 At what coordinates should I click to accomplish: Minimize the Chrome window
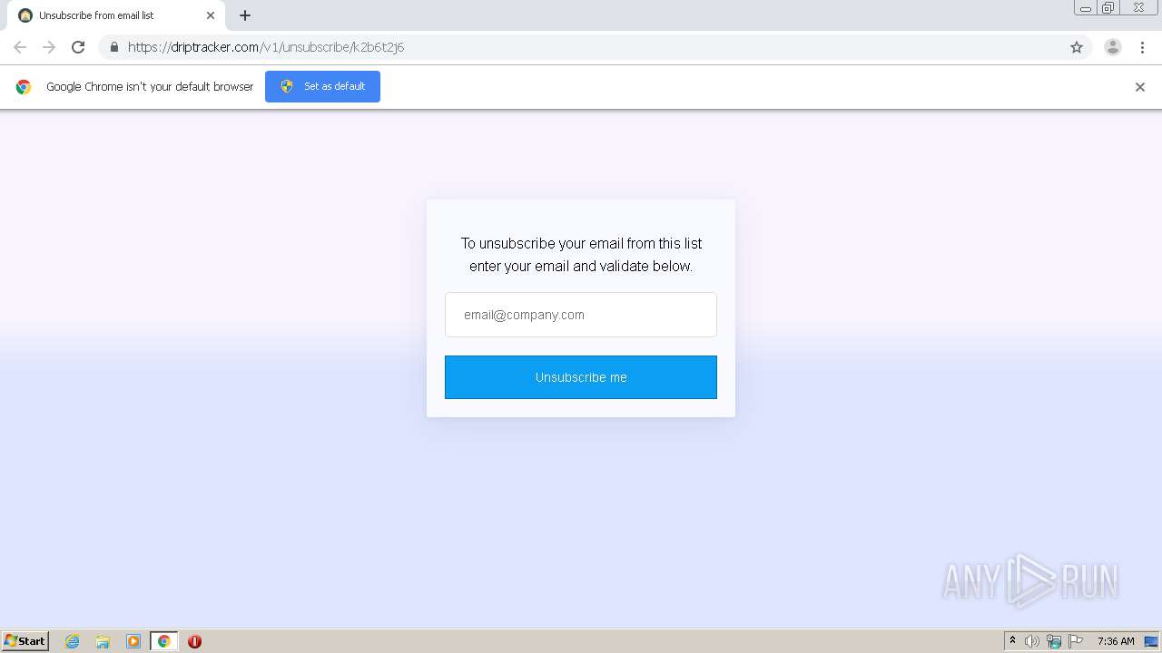click(1085, 8)
